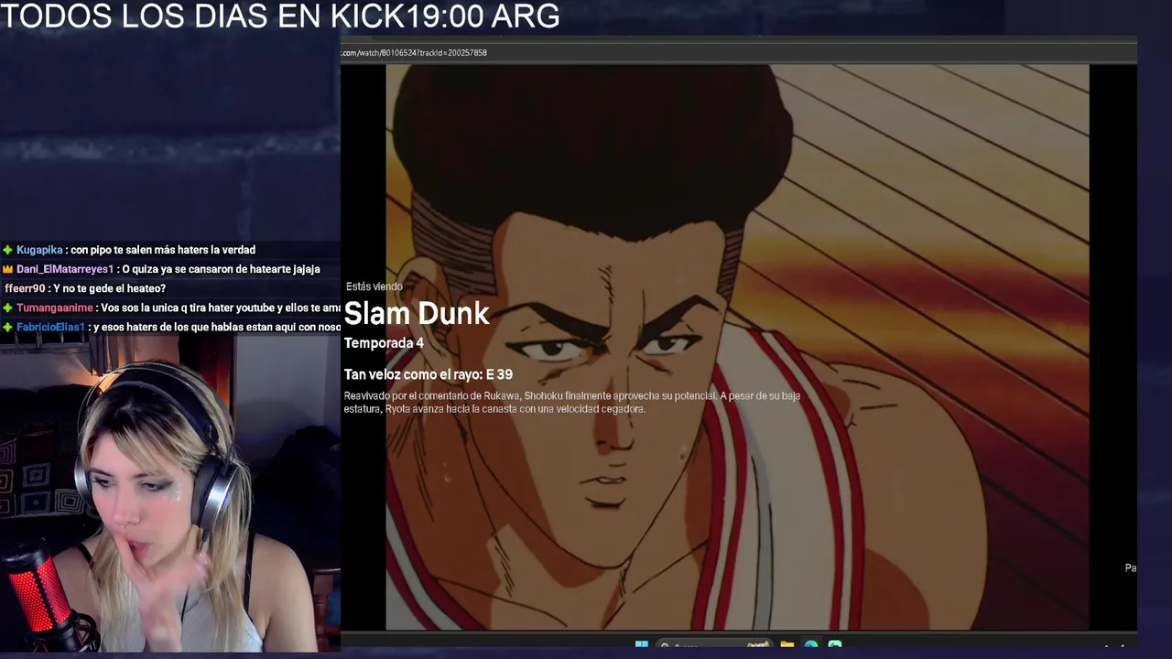Click FabricioElias1's chat message
Image resolution: width=1172 pixels, height=659 pixels.
pyautogui.click(x=172, y=327)
